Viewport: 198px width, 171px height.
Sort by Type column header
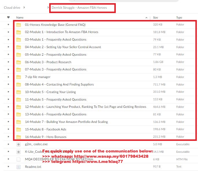[x=179, y=18]
